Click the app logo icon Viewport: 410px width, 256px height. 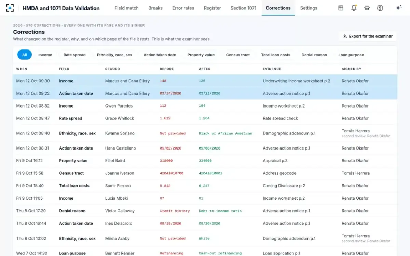(10, 8)
